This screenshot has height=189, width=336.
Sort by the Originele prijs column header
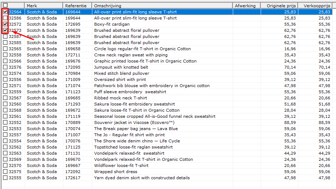coord(280,6)
